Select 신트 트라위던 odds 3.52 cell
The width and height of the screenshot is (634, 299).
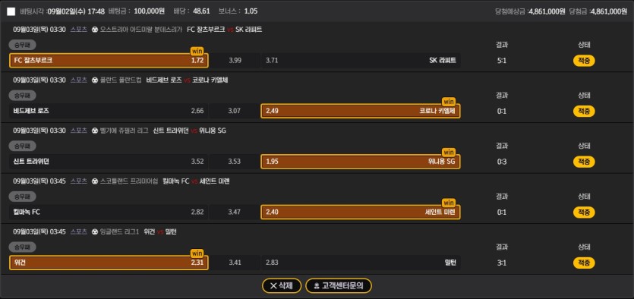click(x=109, y=162)
